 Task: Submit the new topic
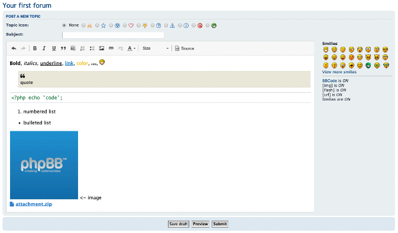[x=220, y=224]
